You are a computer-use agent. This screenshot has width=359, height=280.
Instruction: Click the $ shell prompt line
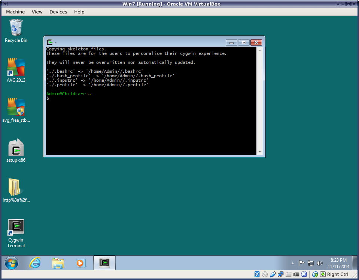tap(48, 98)
